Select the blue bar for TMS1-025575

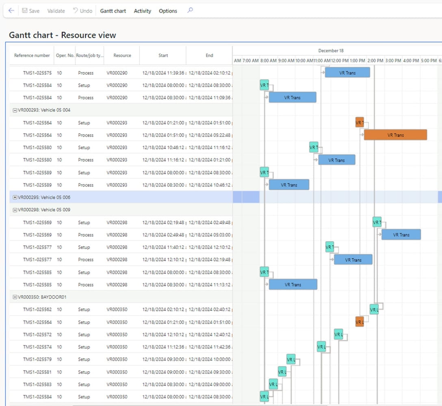[347, 73]
